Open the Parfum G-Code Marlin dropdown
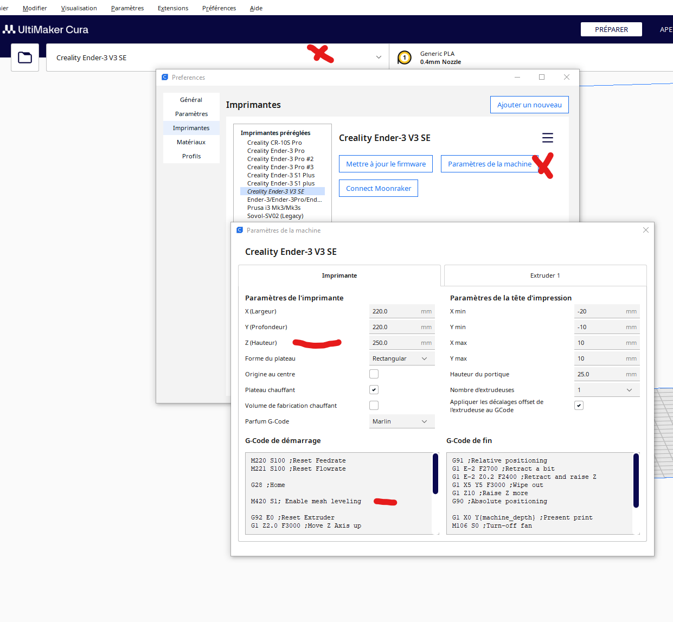Screen dimensions: 673x622 (x=402, y=421)
